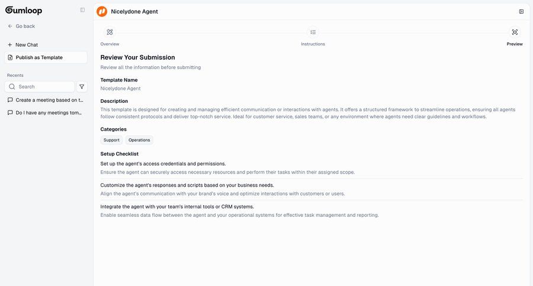Switch to the Overview step label
Screen dimensions: 533x286
pos(110,44)
